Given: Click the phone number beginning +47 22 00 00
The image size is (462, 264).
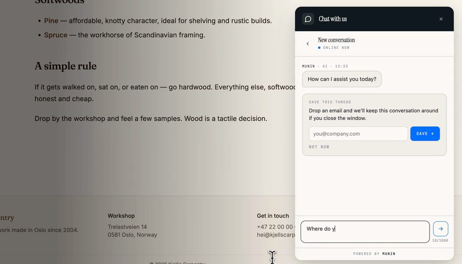Looking at the screenshot, I should click(276, 227).
